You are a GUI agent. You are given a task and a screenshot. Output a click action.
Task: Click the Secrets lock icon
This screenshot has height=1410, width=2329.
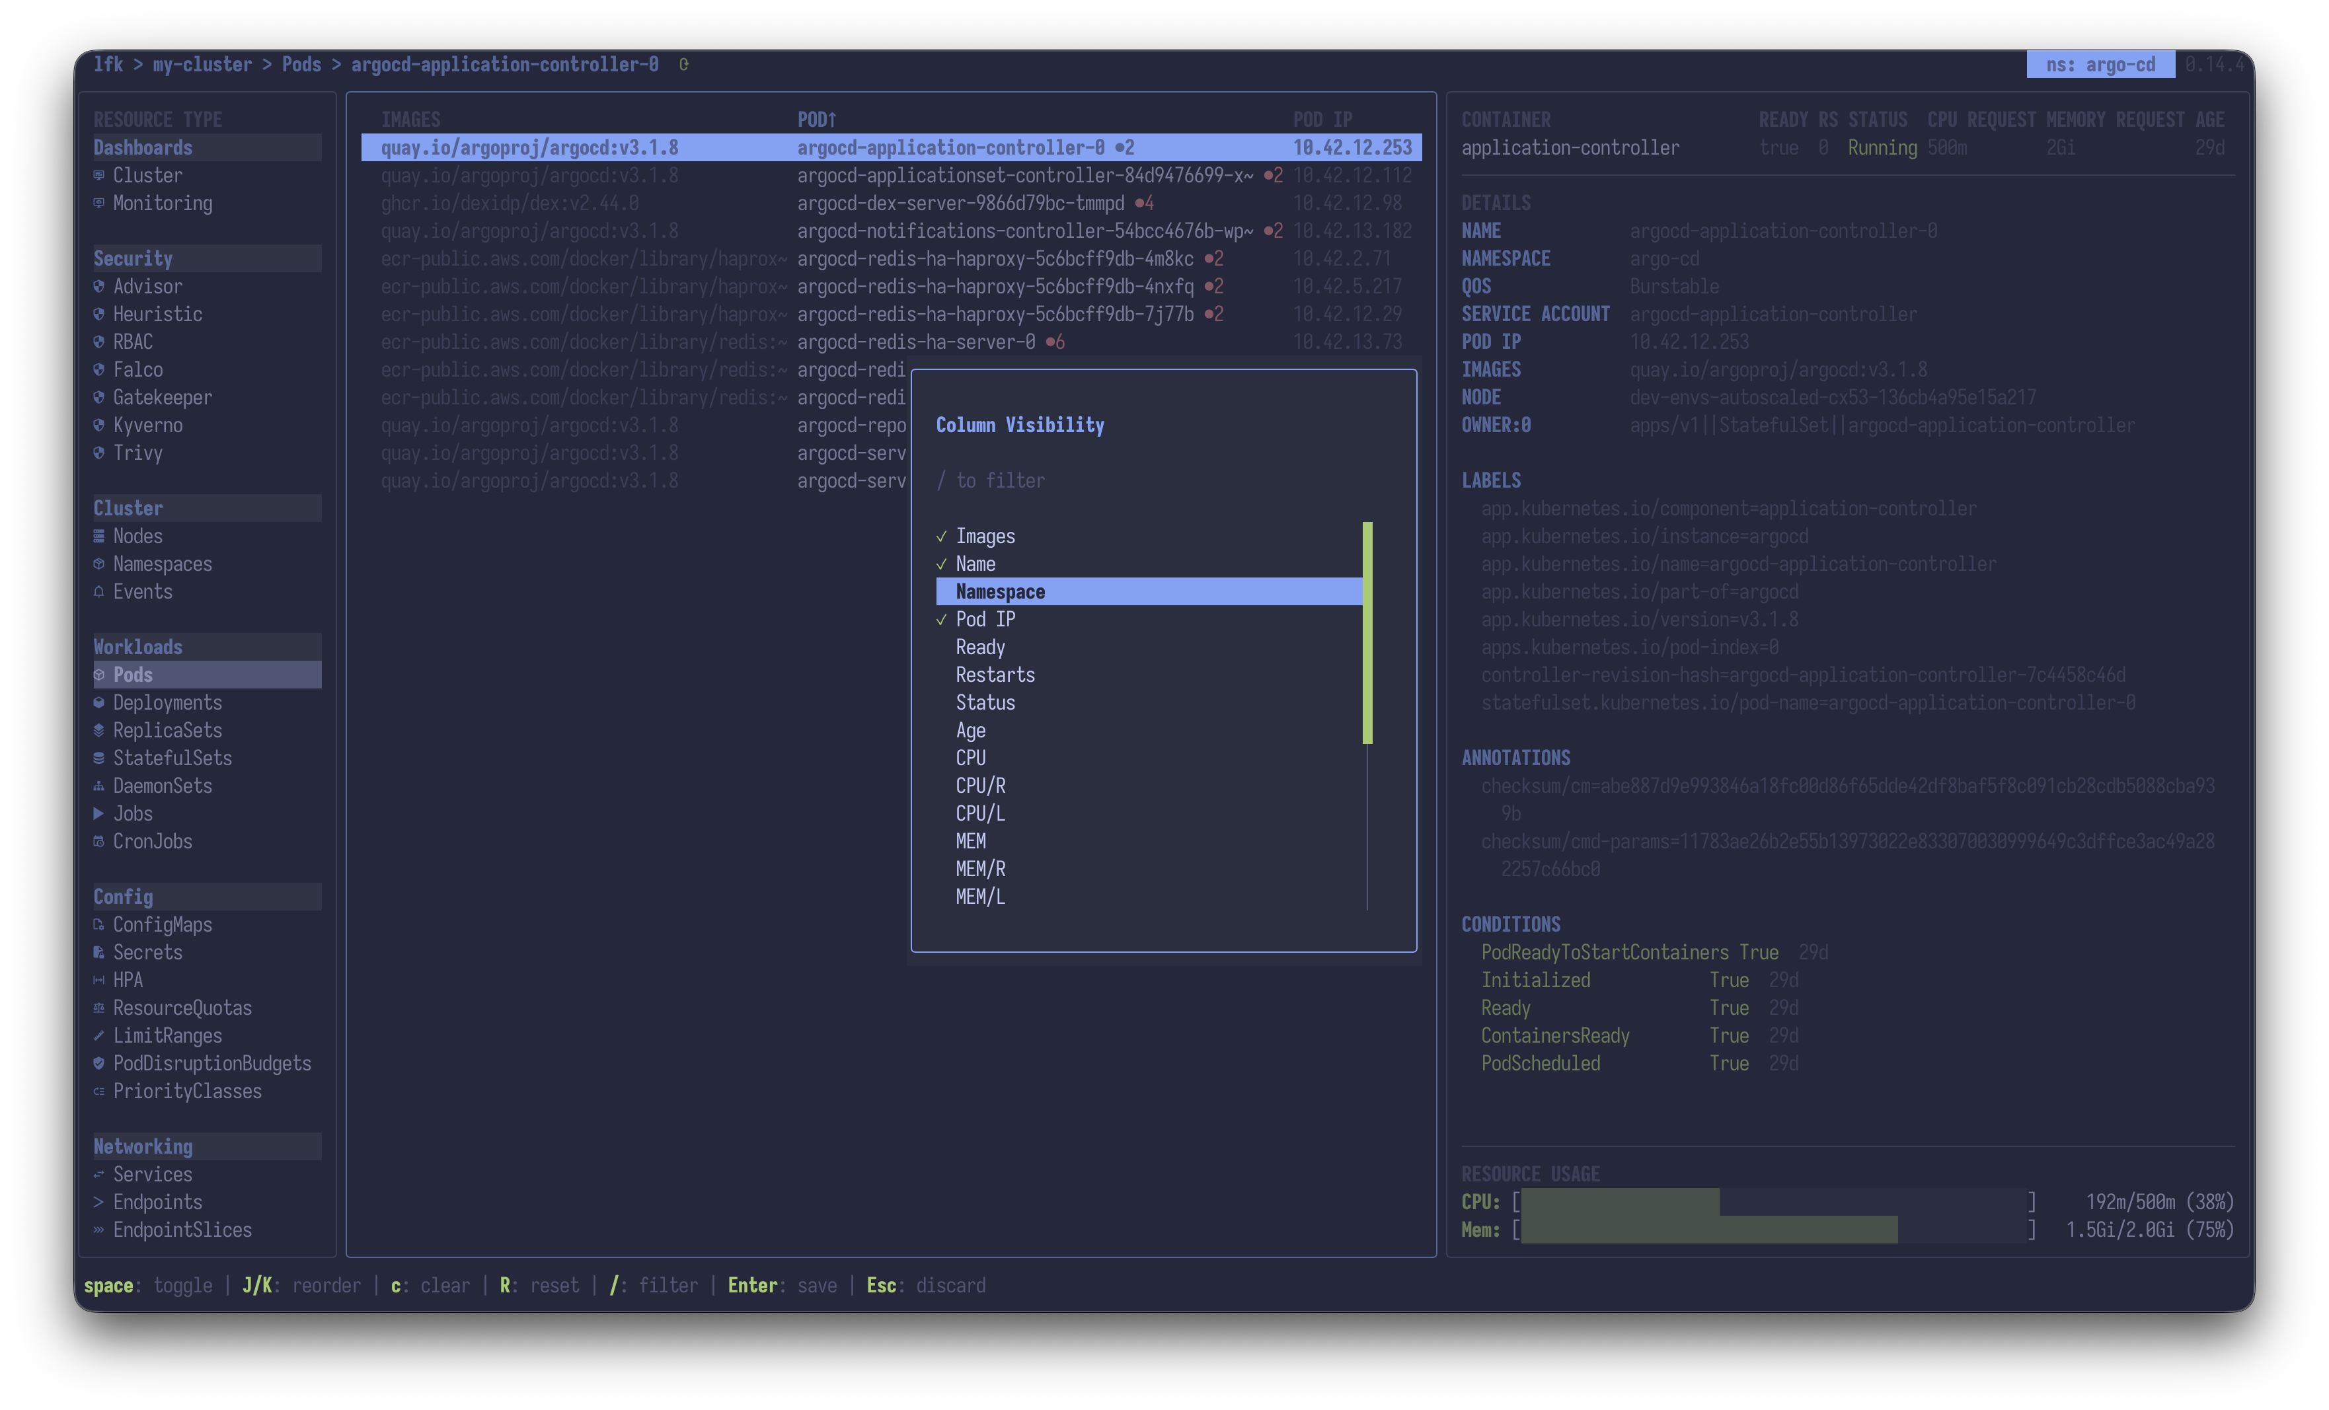(x=98, y=953)
